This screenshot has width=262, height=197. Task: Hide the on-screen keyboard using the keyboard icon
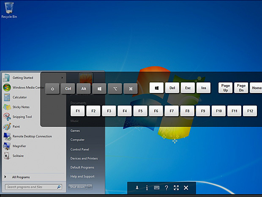(157, 188)
